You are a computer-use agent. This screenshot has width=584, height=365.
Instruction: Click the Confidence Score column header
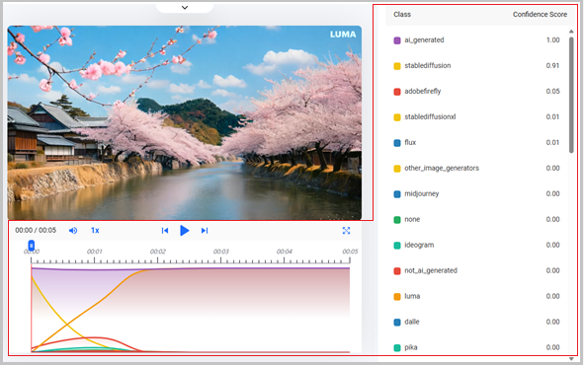[x=540, y=15]
